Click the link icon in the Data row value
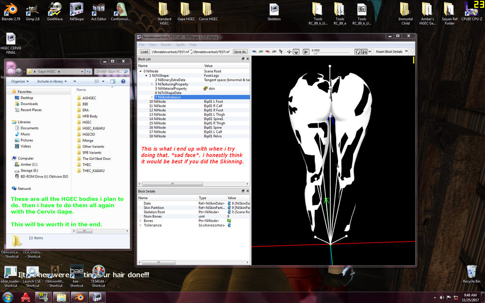This screenshot has height=303, width=485. tap(229, 204)
